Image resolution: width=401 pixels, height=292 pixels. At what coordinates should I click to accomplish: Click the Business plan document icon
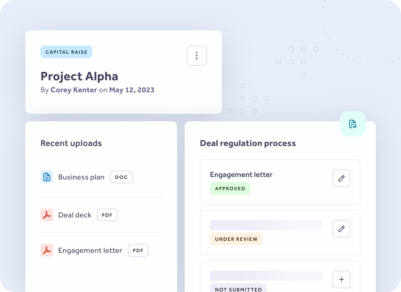(47, 177)
